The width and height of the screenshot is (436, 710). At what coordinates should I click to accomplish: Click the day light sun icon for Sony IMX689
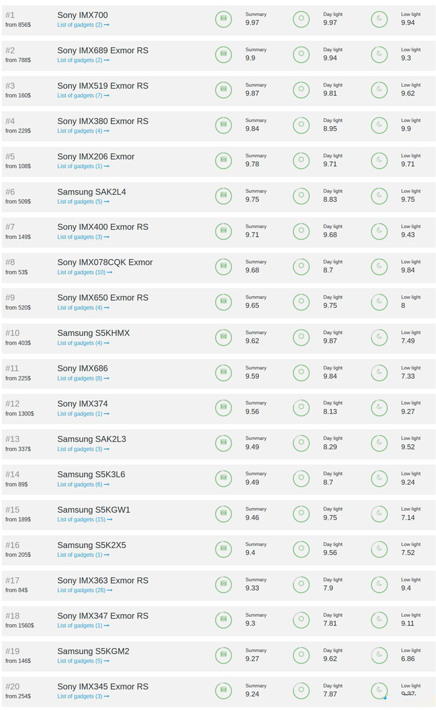(301, 54)
